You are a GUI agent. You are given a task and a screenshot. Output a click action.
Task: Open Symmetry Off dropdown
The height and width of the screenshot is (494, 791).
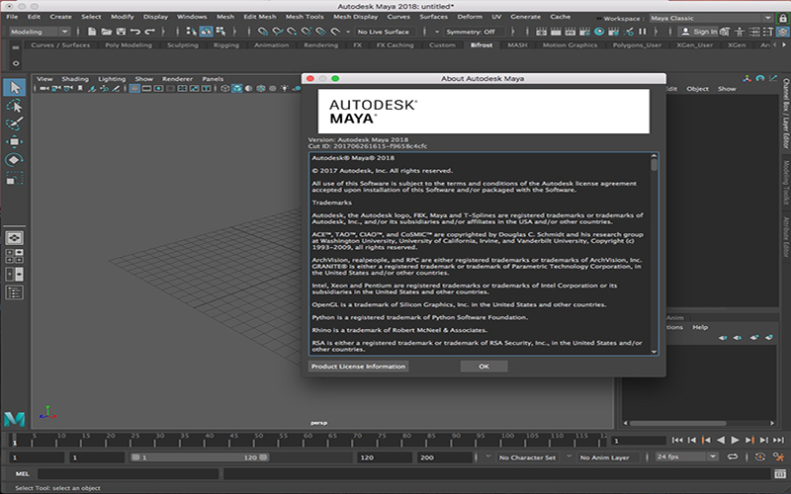pos(475,32)
